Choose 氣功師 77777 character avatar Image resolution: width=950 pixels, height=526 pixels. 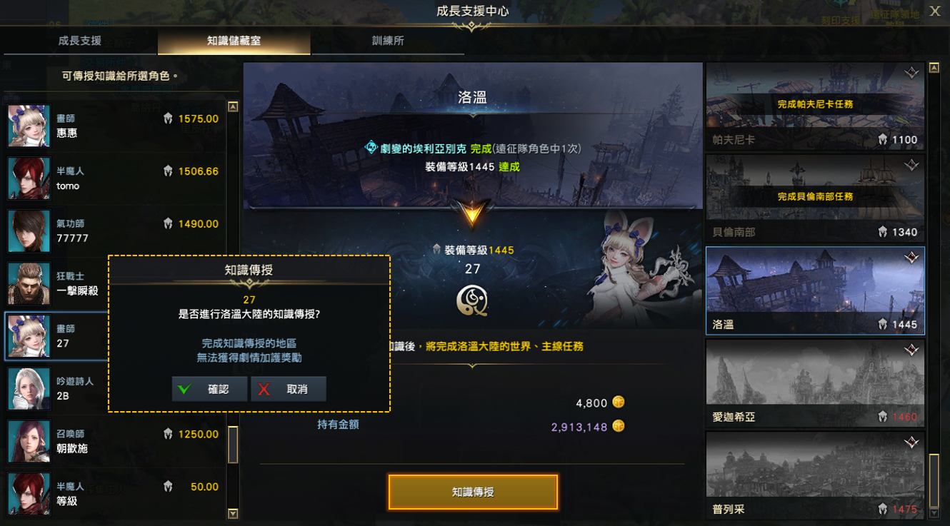coord(29,231)
